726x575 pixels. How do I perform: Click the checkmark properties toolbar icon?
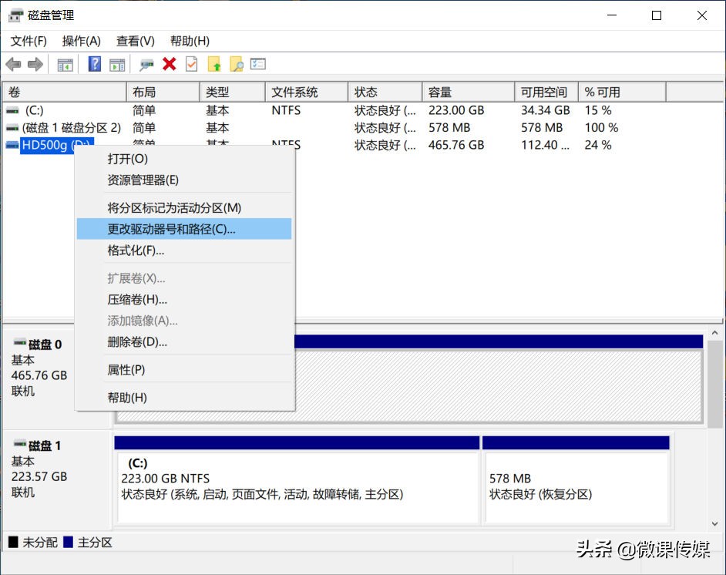point(191,64)
